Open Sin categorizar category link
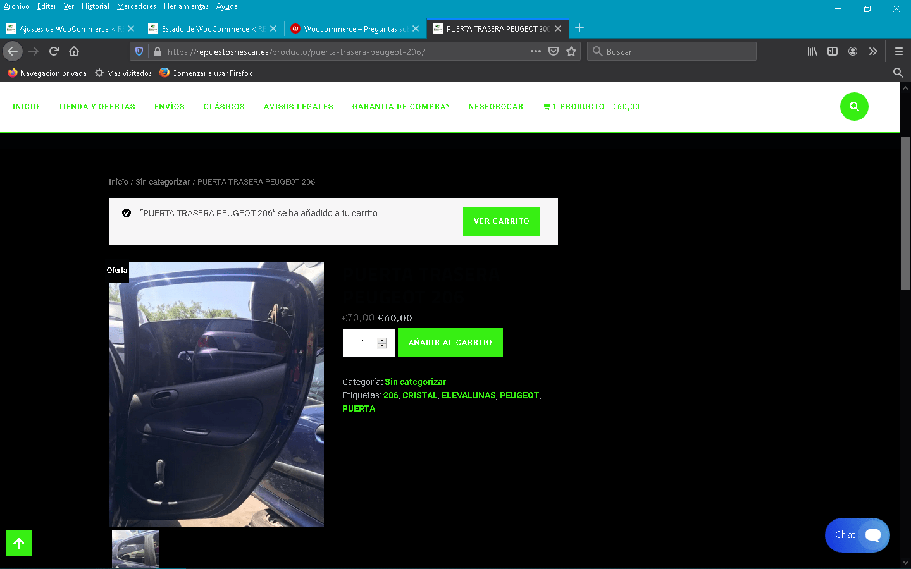 click(416, 382)
